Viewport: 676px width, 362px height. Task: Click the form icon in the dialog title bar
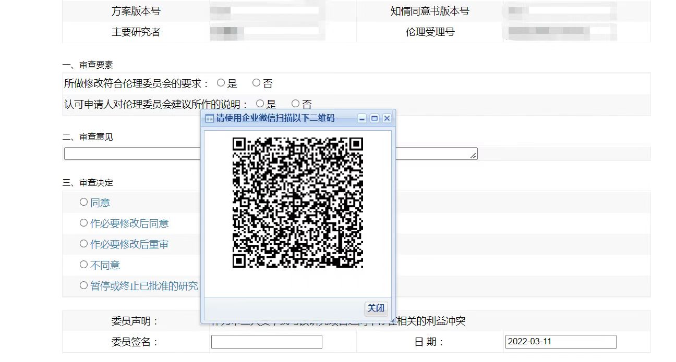[210, 118]
